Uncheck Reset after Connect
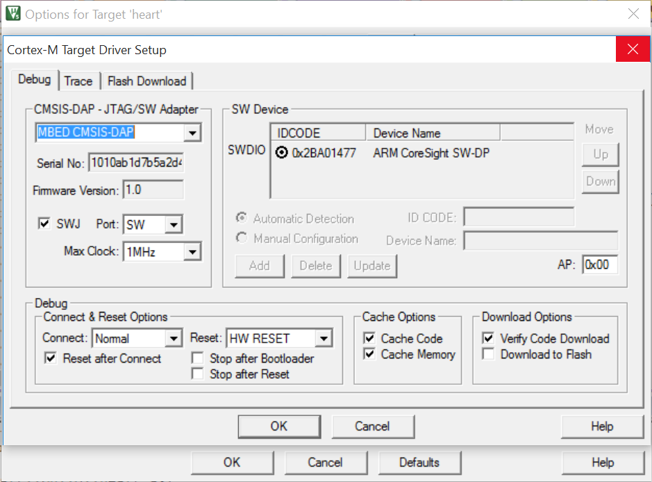Viewport: 652px width, 482px height. 51,358
